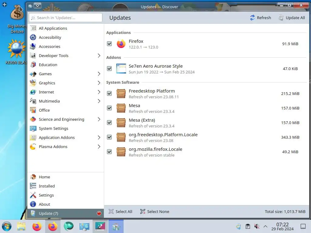Toggle the org.mozilla.firefox.Locale checkbox
311x233 pixels.
pyautogui.click(x=109, y=152)
